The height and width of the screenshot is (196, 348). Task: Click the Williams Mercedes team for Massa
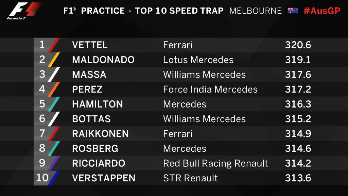(x=204, y=75)
